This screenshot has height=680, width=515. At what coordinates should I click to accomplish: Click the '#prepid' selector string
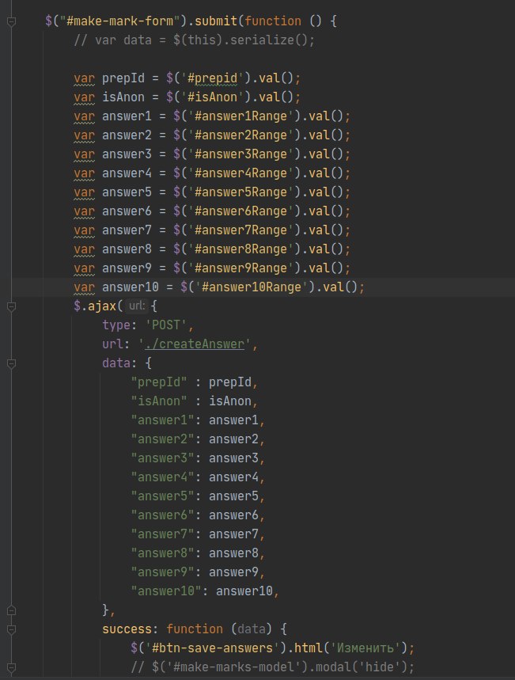coord(213,78)
